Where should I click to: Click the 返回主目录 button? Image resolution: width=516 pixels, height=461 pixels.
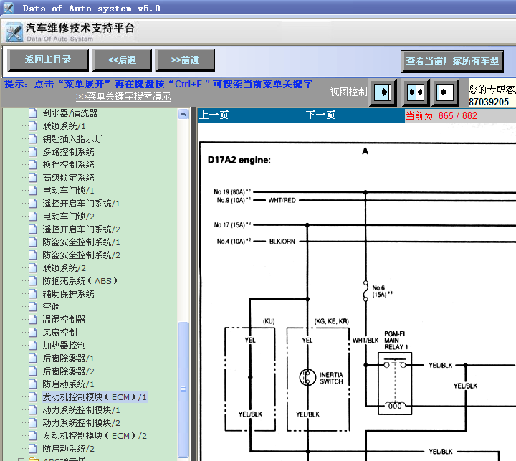48,60
